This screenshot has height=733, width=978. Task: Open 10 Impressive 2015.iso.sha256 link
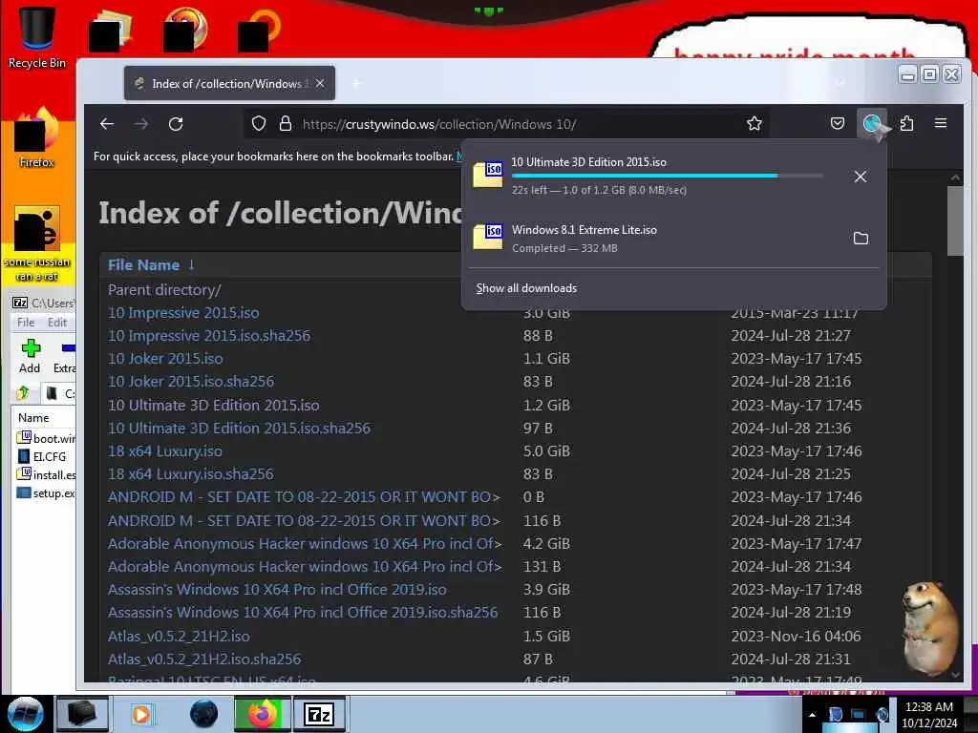click(x=209, y=336)
